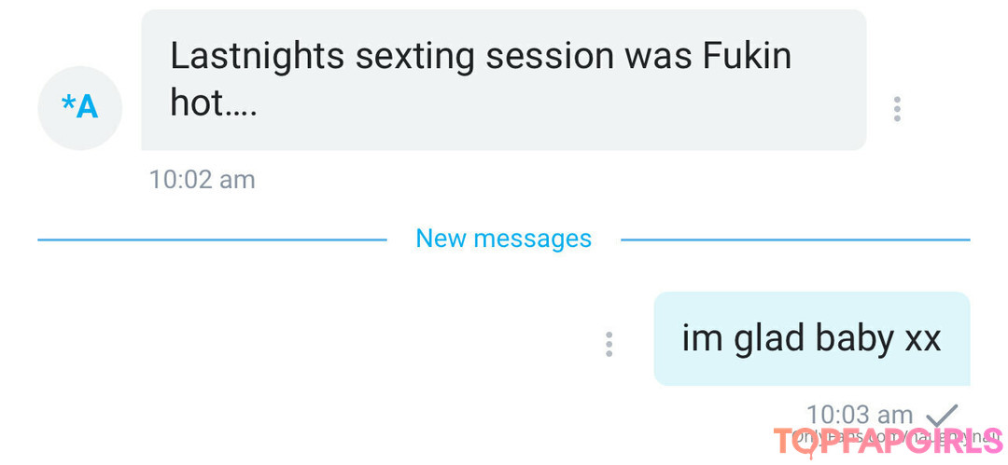Open options menu beside 'im glad baby xx'
Image resolution: width=1008 pixels, height=465 pixels.
609,344
